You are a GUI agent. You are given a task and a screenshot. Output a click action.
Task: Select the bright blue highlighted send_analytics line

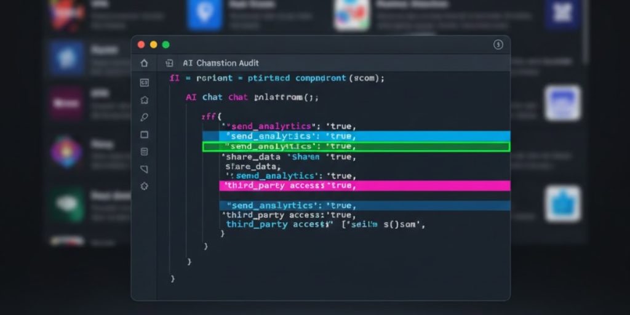pyautogui.click(x=356, y=136)
